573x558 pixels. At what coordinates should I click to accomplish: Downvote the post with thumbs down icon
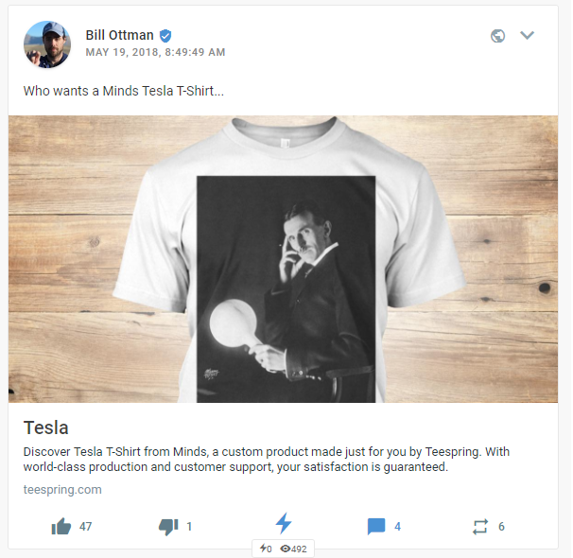[168, 527]
